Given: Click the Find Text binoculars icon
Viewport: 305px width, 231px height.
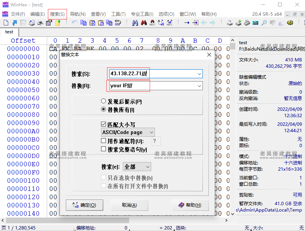Looking at the screenshot, I should 135,23.
